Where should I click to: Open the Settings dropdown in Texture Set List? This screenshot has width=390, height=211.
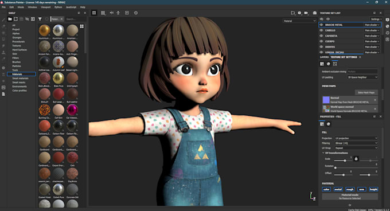[376, 19]
